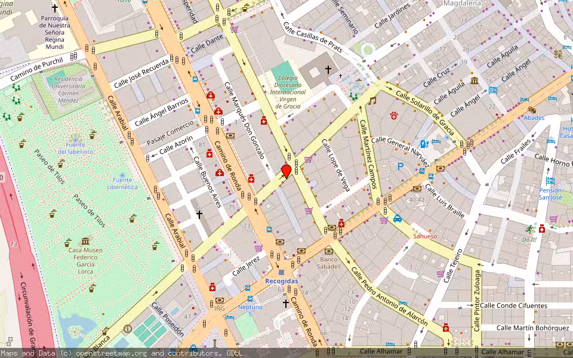
Task: Select the Colegio Diocesano Internacional label
Action: point(288,92)
